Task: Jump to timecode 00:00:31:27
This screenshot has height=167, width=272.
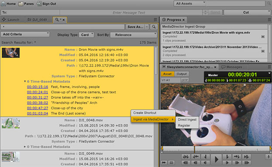Action: click(x=38, y=97)
